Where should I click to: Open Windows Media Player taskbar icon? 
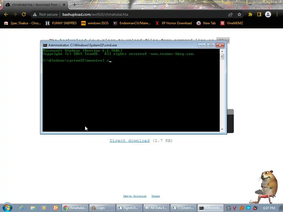44,208
